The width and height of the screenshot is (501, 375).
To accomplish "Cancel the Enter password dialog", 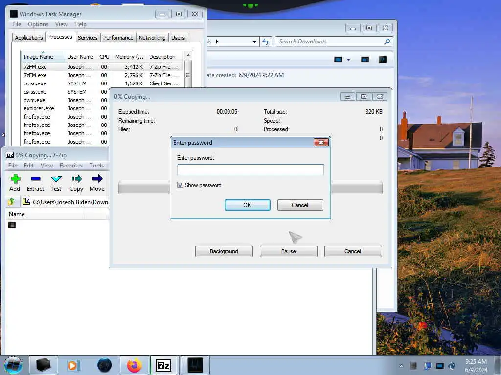I will pos(300,205).
